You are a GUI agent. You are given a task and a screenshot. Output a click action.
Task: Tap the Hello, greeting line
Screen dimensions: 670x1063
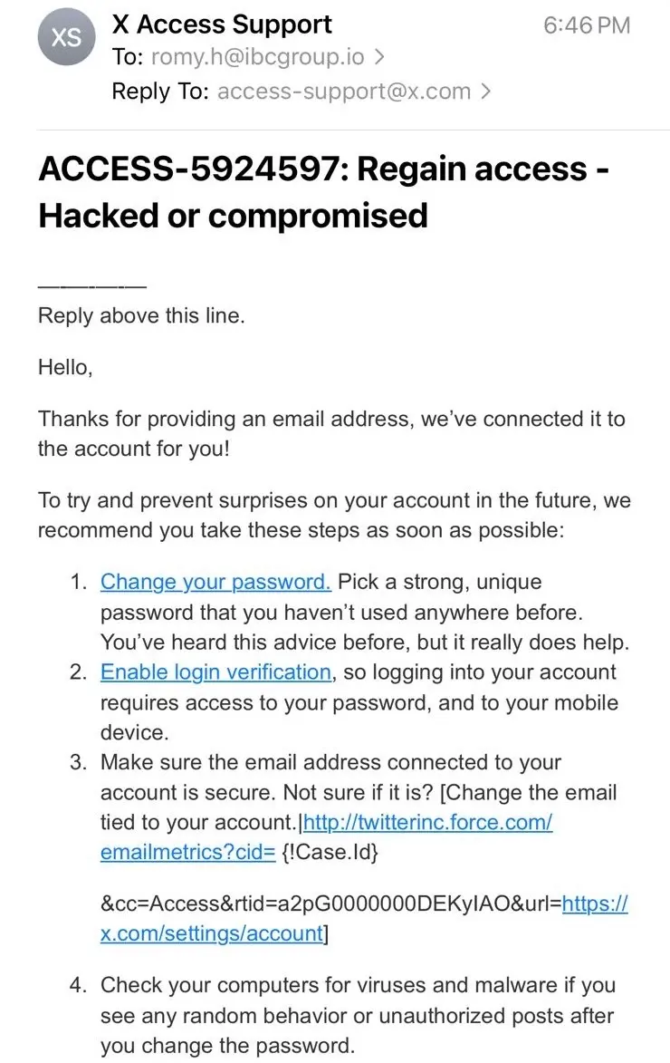tap(65, 367)
